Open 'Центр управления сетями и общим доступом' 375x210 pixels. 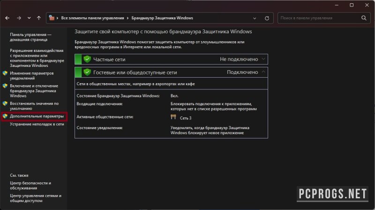(x=36, y=198)
